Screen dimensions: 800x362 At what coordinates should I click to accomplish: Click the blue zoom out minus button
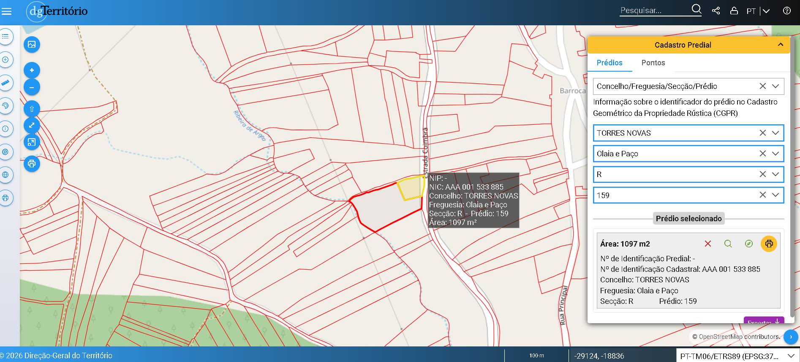[32, 87]
